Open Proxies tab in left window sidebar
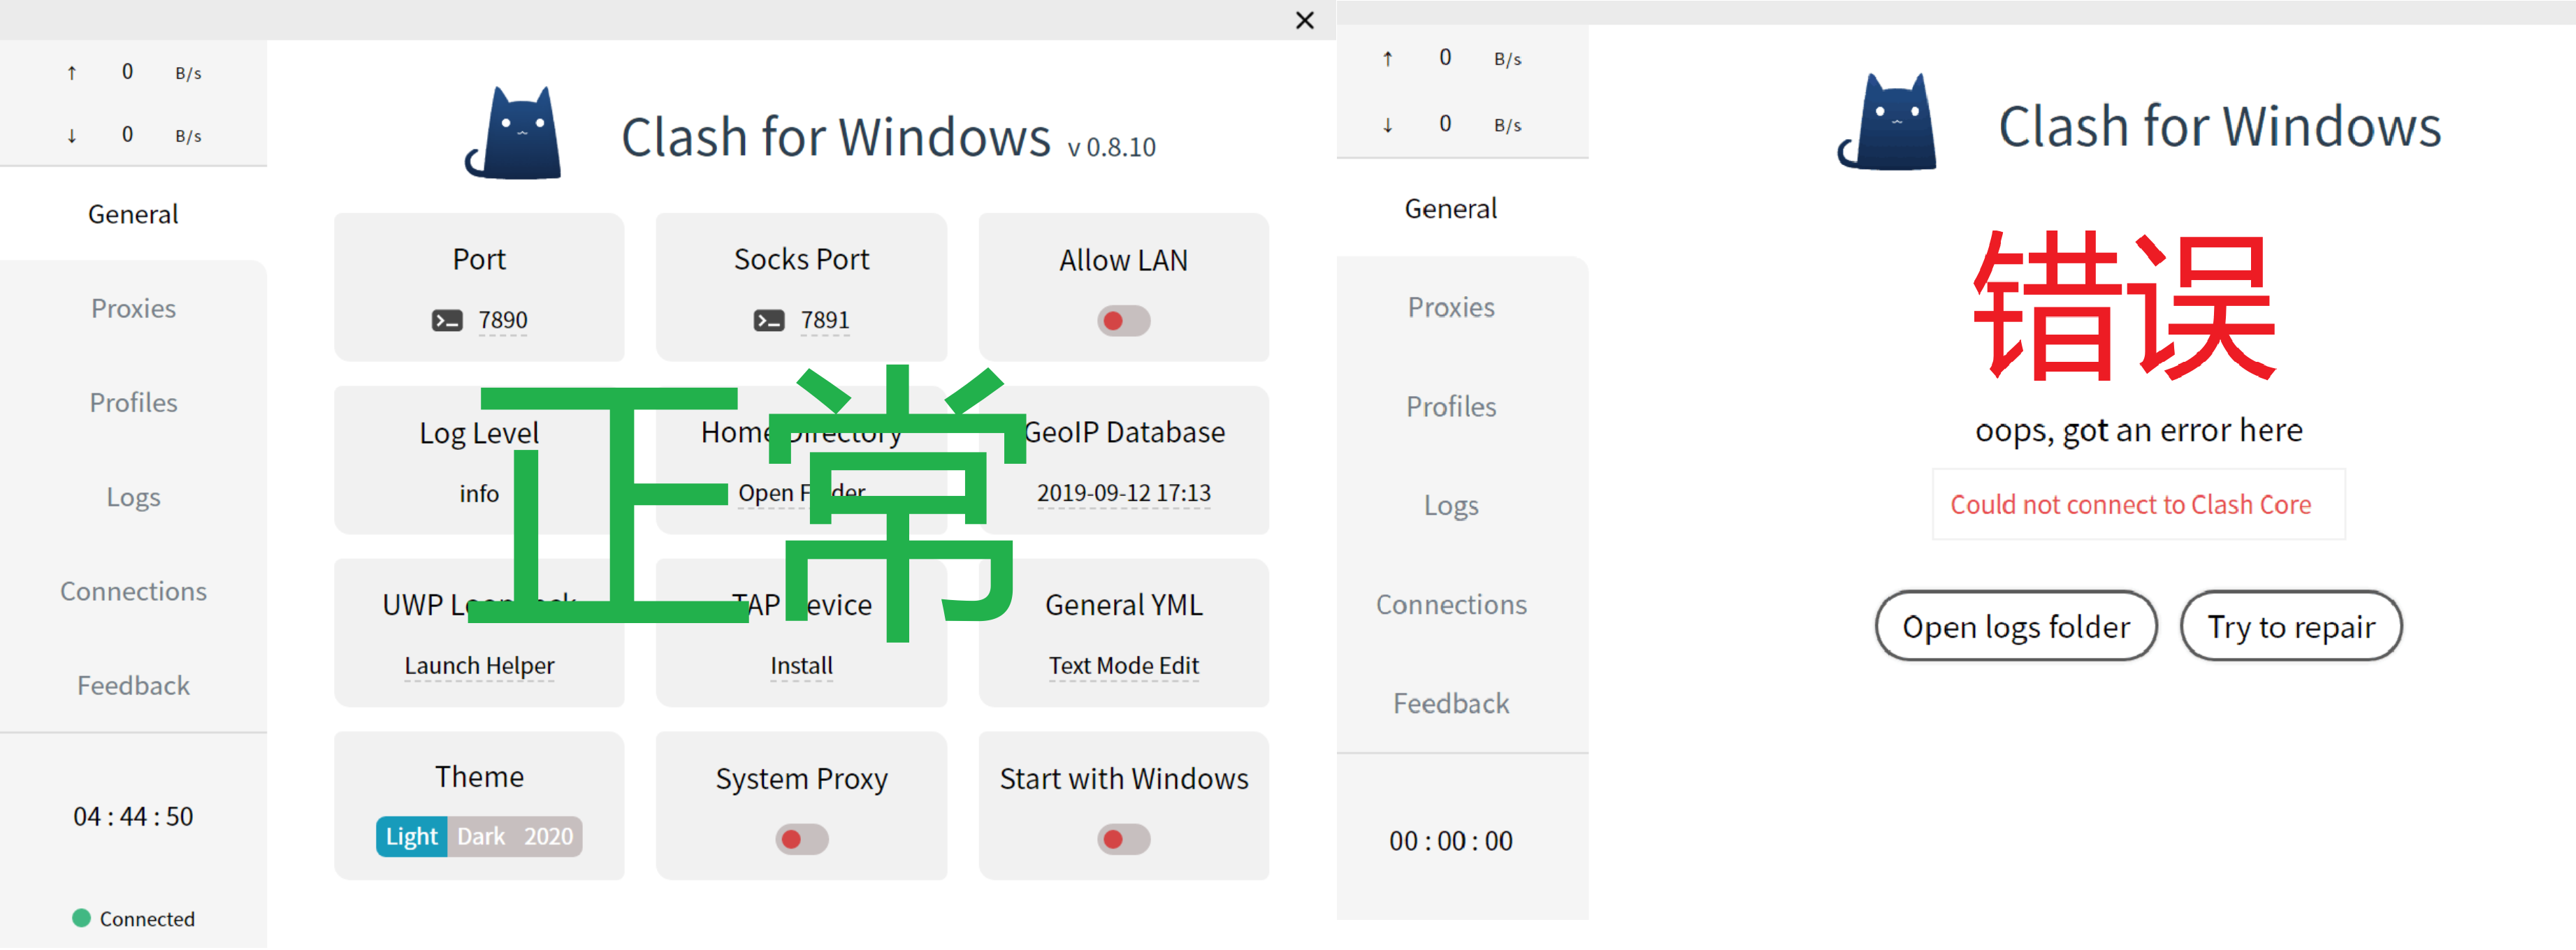 (133, 308)
